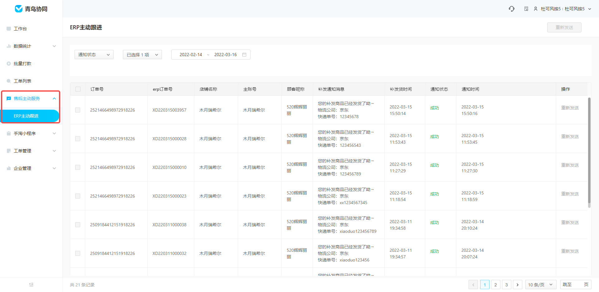The image size is (599, 292).
Task: Check the row for XD220315000028
Action: click(78, 139)
